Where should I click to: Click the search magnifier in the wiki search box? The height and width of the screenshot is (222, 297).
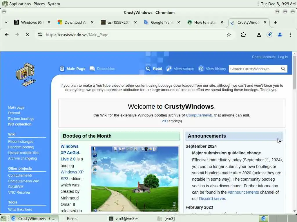pos(283,69)
